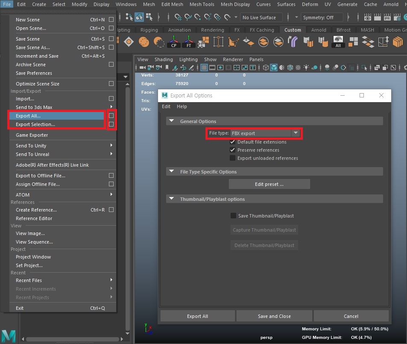Screen dimensions: 407x344
Task: Open Import option box
Action: pos(111,98)
